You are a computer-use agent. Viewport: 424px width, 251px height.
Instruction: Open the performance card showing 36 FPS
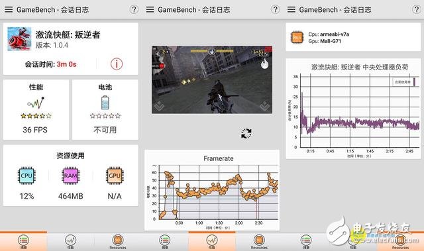pyautogui.click(x=36, y=110)
